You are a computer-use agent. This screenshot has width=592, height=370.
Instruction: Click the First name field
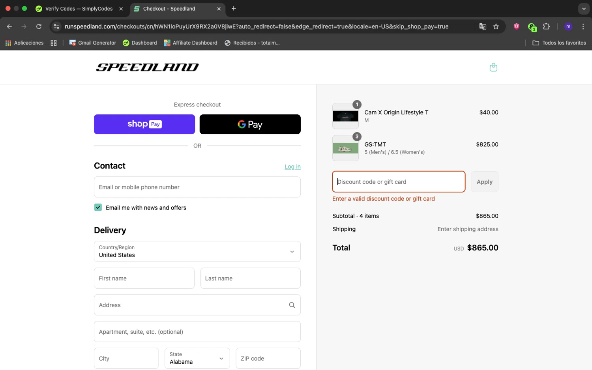pyautogui.click(x=144, y=278)
